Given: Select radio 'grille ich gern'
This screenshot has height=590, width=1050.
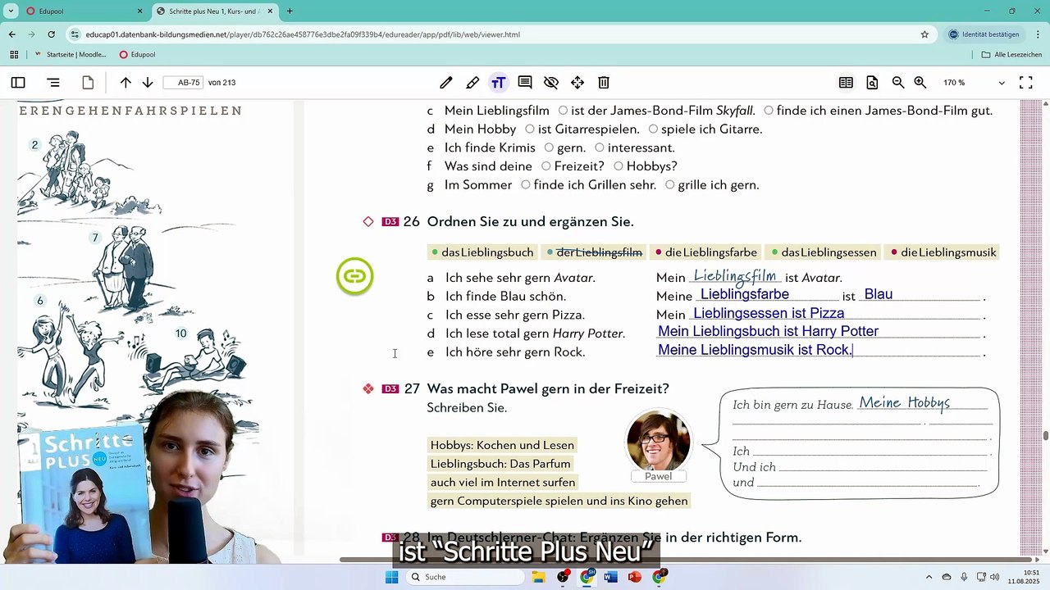Looking at the screenshot, I should point(670,185).
